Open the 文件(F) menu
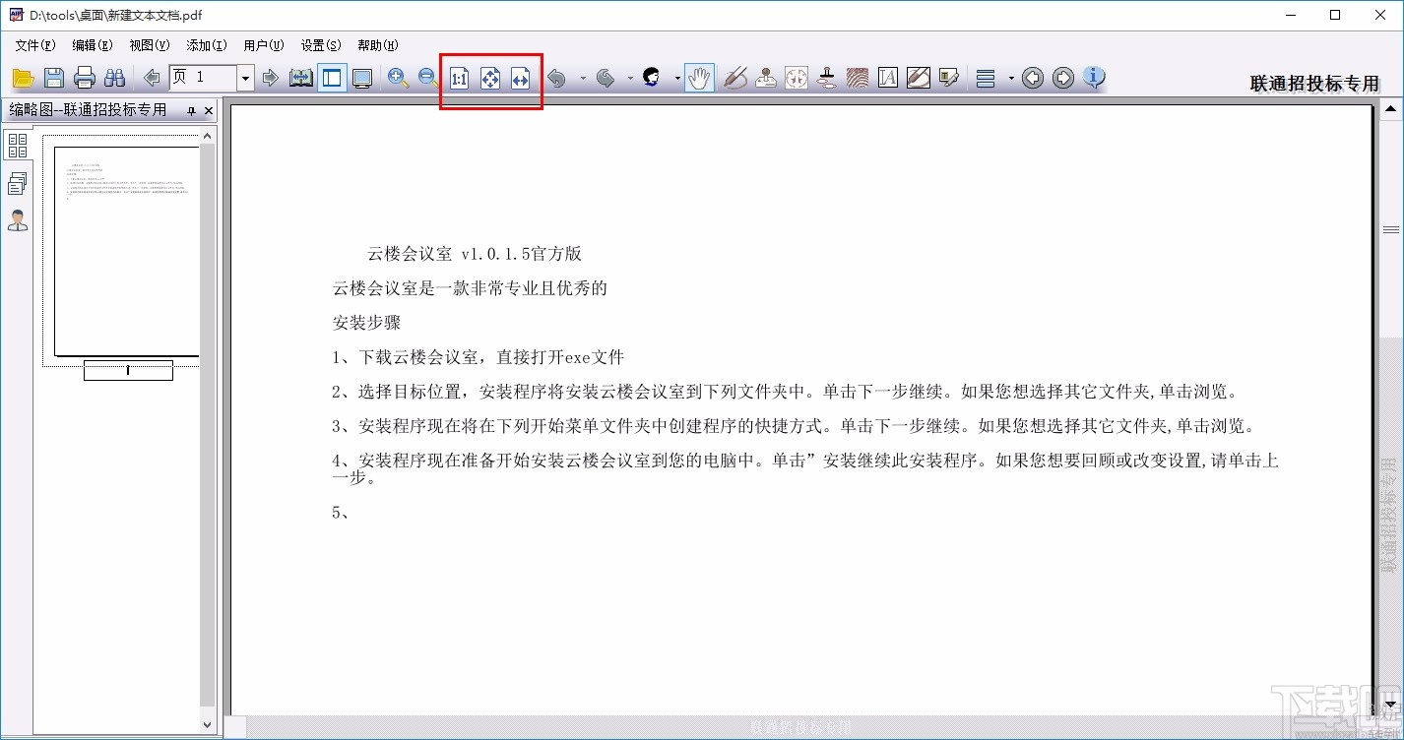This screenshot has width=1404, height=740. tap(35, 45)
